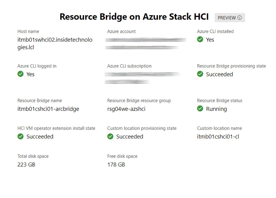The height and width of the screenshot is (198, 276).
Task: Click green check under Azure CLI logged in
Action: (x=21, y=74)
